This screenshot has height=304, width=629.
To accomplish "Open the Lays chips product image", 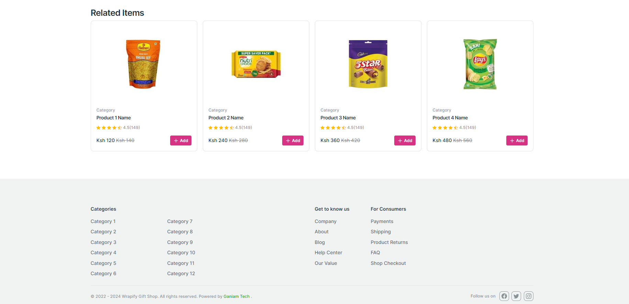I will 480,64.
